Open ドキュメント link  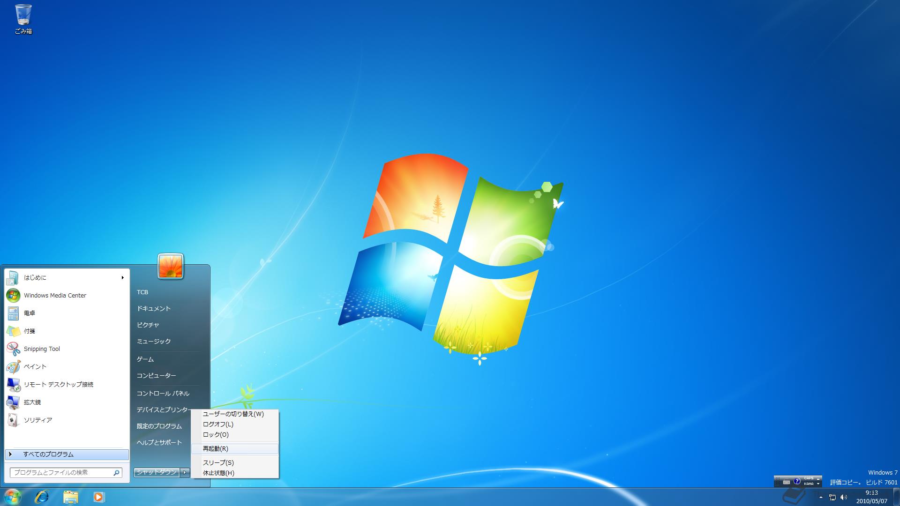(x=154, y=309)
